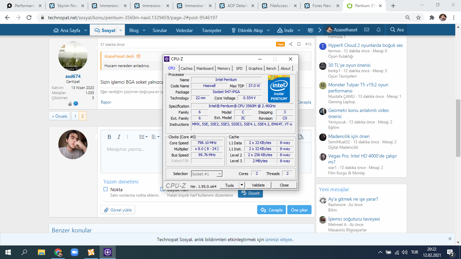The width and height of the screenshot is (461, 259).
Task: Open the notifications bell in forum navbar
Action: click(x=379, y=30)
